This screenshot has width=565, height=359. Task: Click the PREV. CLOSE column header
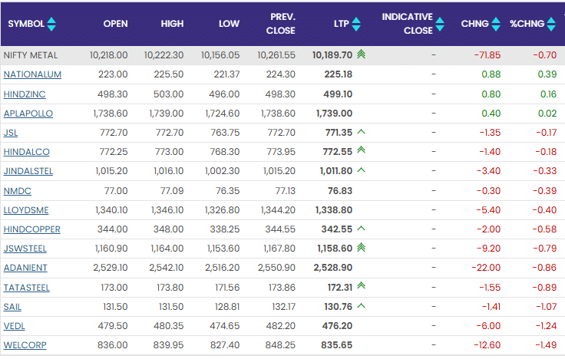pos(280,25)
